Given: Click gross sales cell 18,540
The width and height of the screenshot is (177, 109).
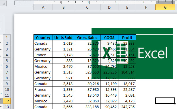Looking at the screenshot, I should point(87,95).
